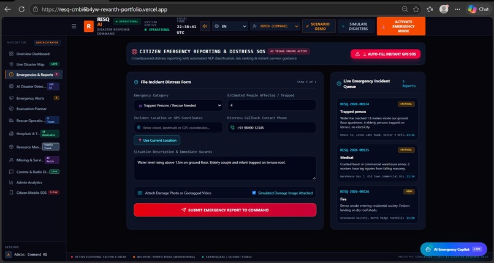Click Earthquake / Seismic: Stable status
Viewport: 494px width, 263px height.
coord(226,257)
